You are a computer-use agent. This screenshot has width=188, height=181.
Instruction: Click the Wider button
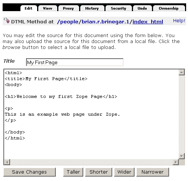[x=124, y=172]
